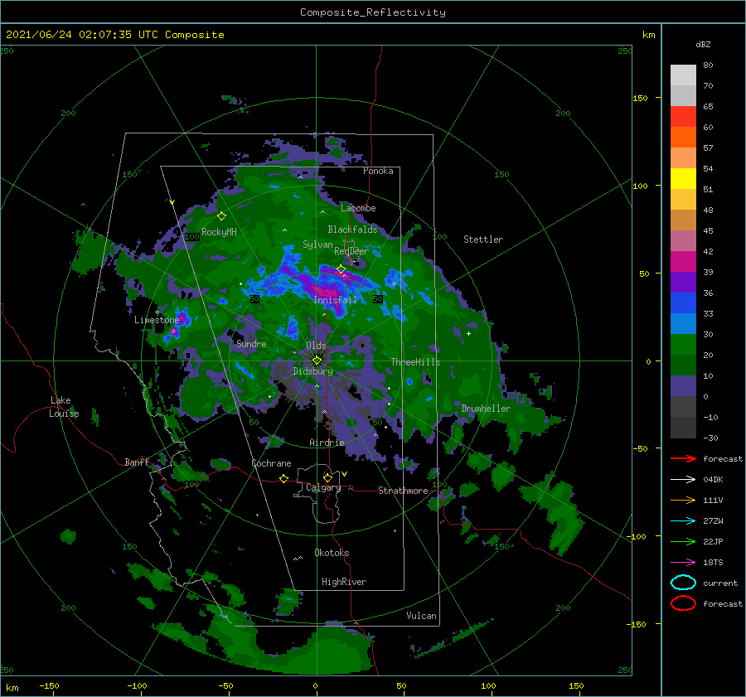Click the Strathmore label
Screen dimensions: 746x697
(x=403, y=491)
